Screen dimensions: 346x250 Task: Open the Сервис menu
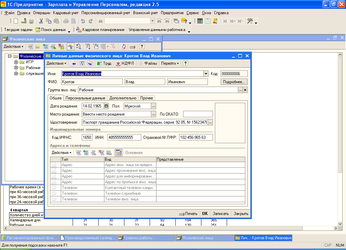pyautogui.click(x=193, y=13)
